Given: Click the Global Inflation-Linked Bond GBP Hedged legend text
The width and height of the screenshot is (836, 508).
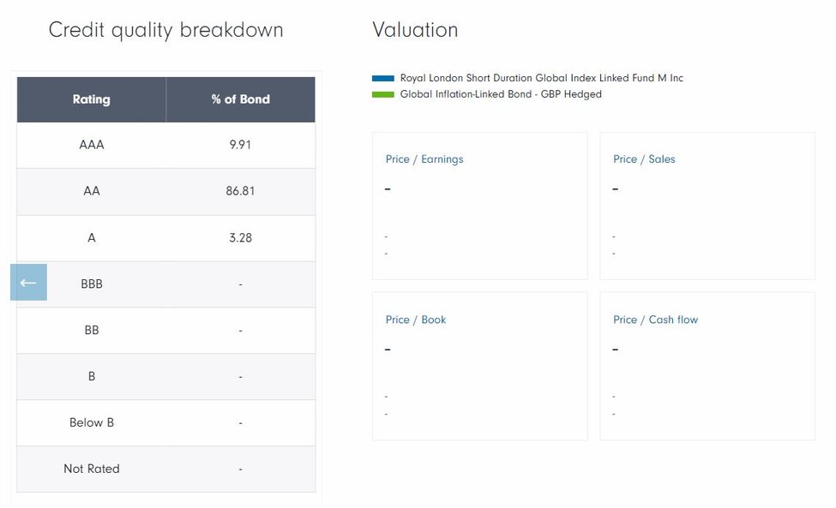Looking at the screenshot, I should pyautogui.click(x=501, y=94).
